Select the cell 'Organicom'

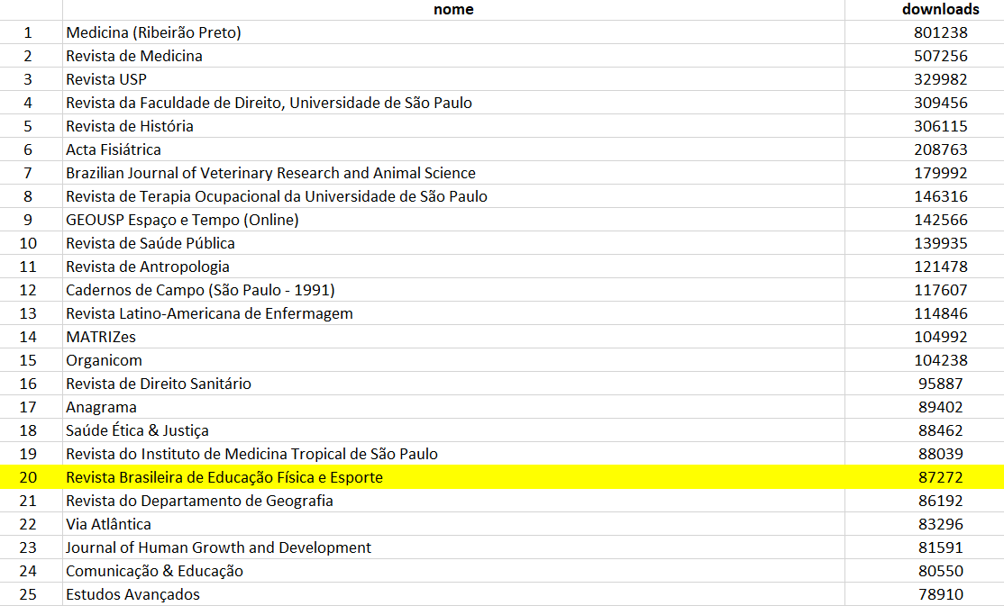[x=453, y=360]
